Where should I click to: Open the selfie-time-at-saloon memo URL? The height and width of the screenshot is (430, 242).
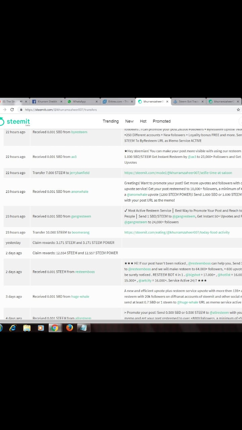tap(178, 173)
